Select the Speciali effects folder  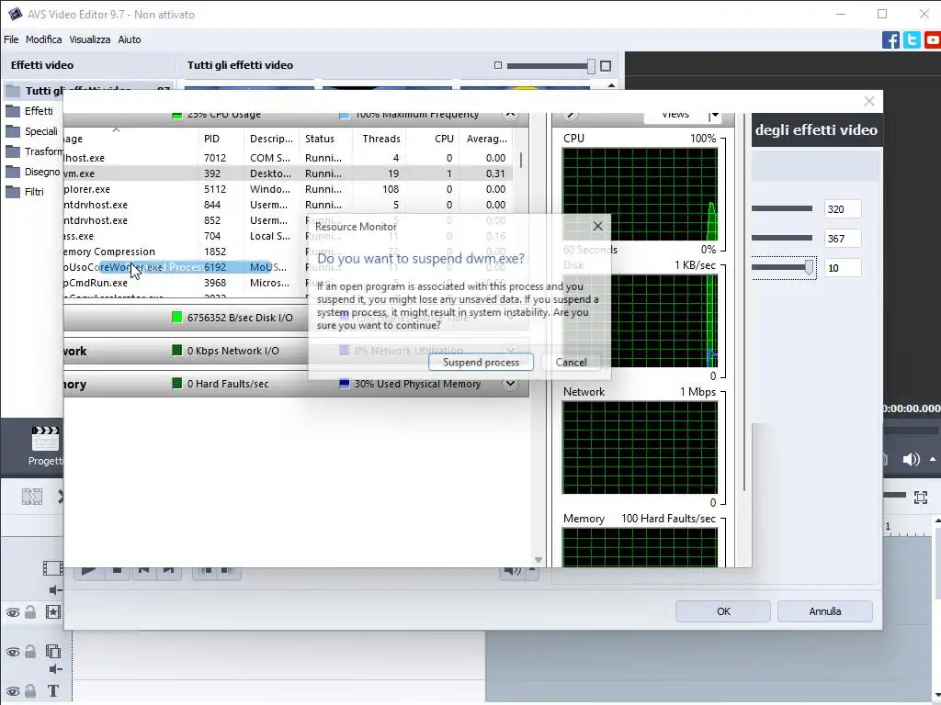click(x=32, y=131)
